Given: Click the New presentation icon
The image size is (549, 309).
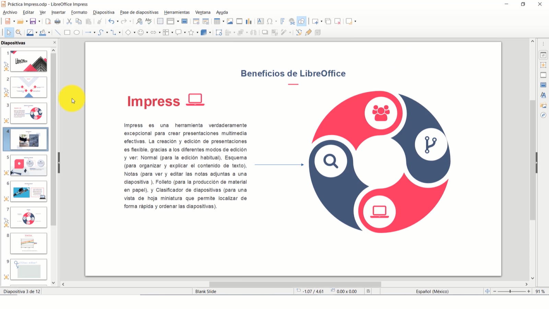Looking at the screenshot, I should [x=8, y=21].
